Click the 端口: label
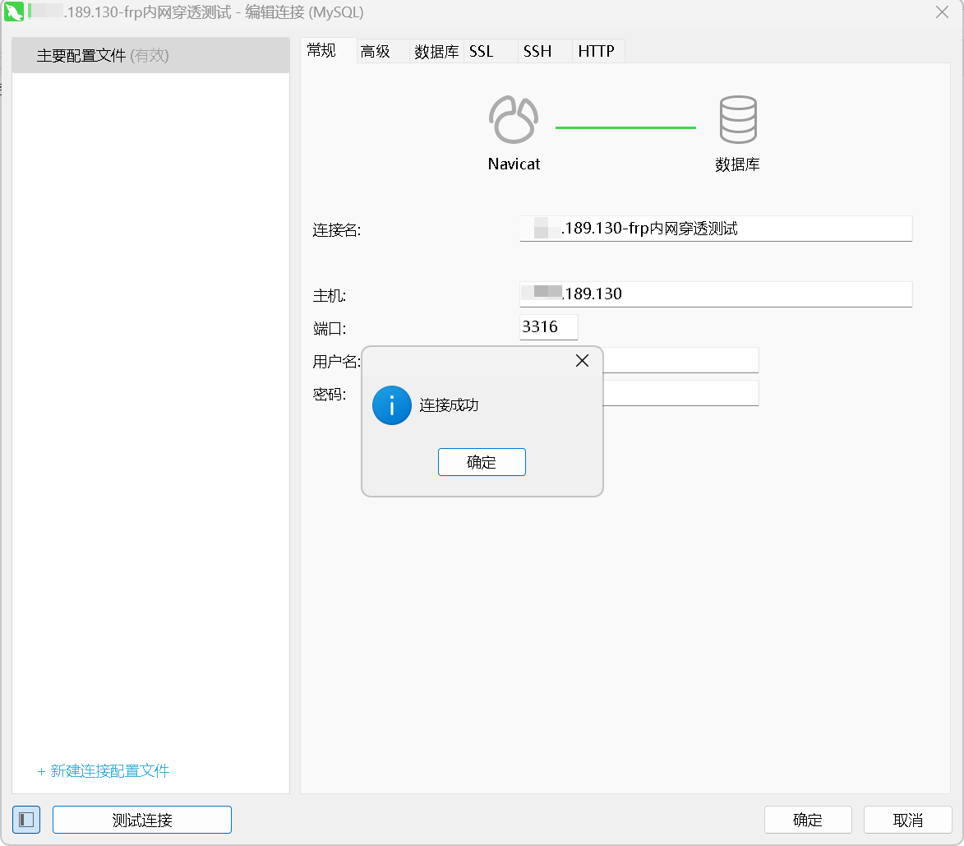The height and width of the screenshot is (846, 964). pos(330,329)
